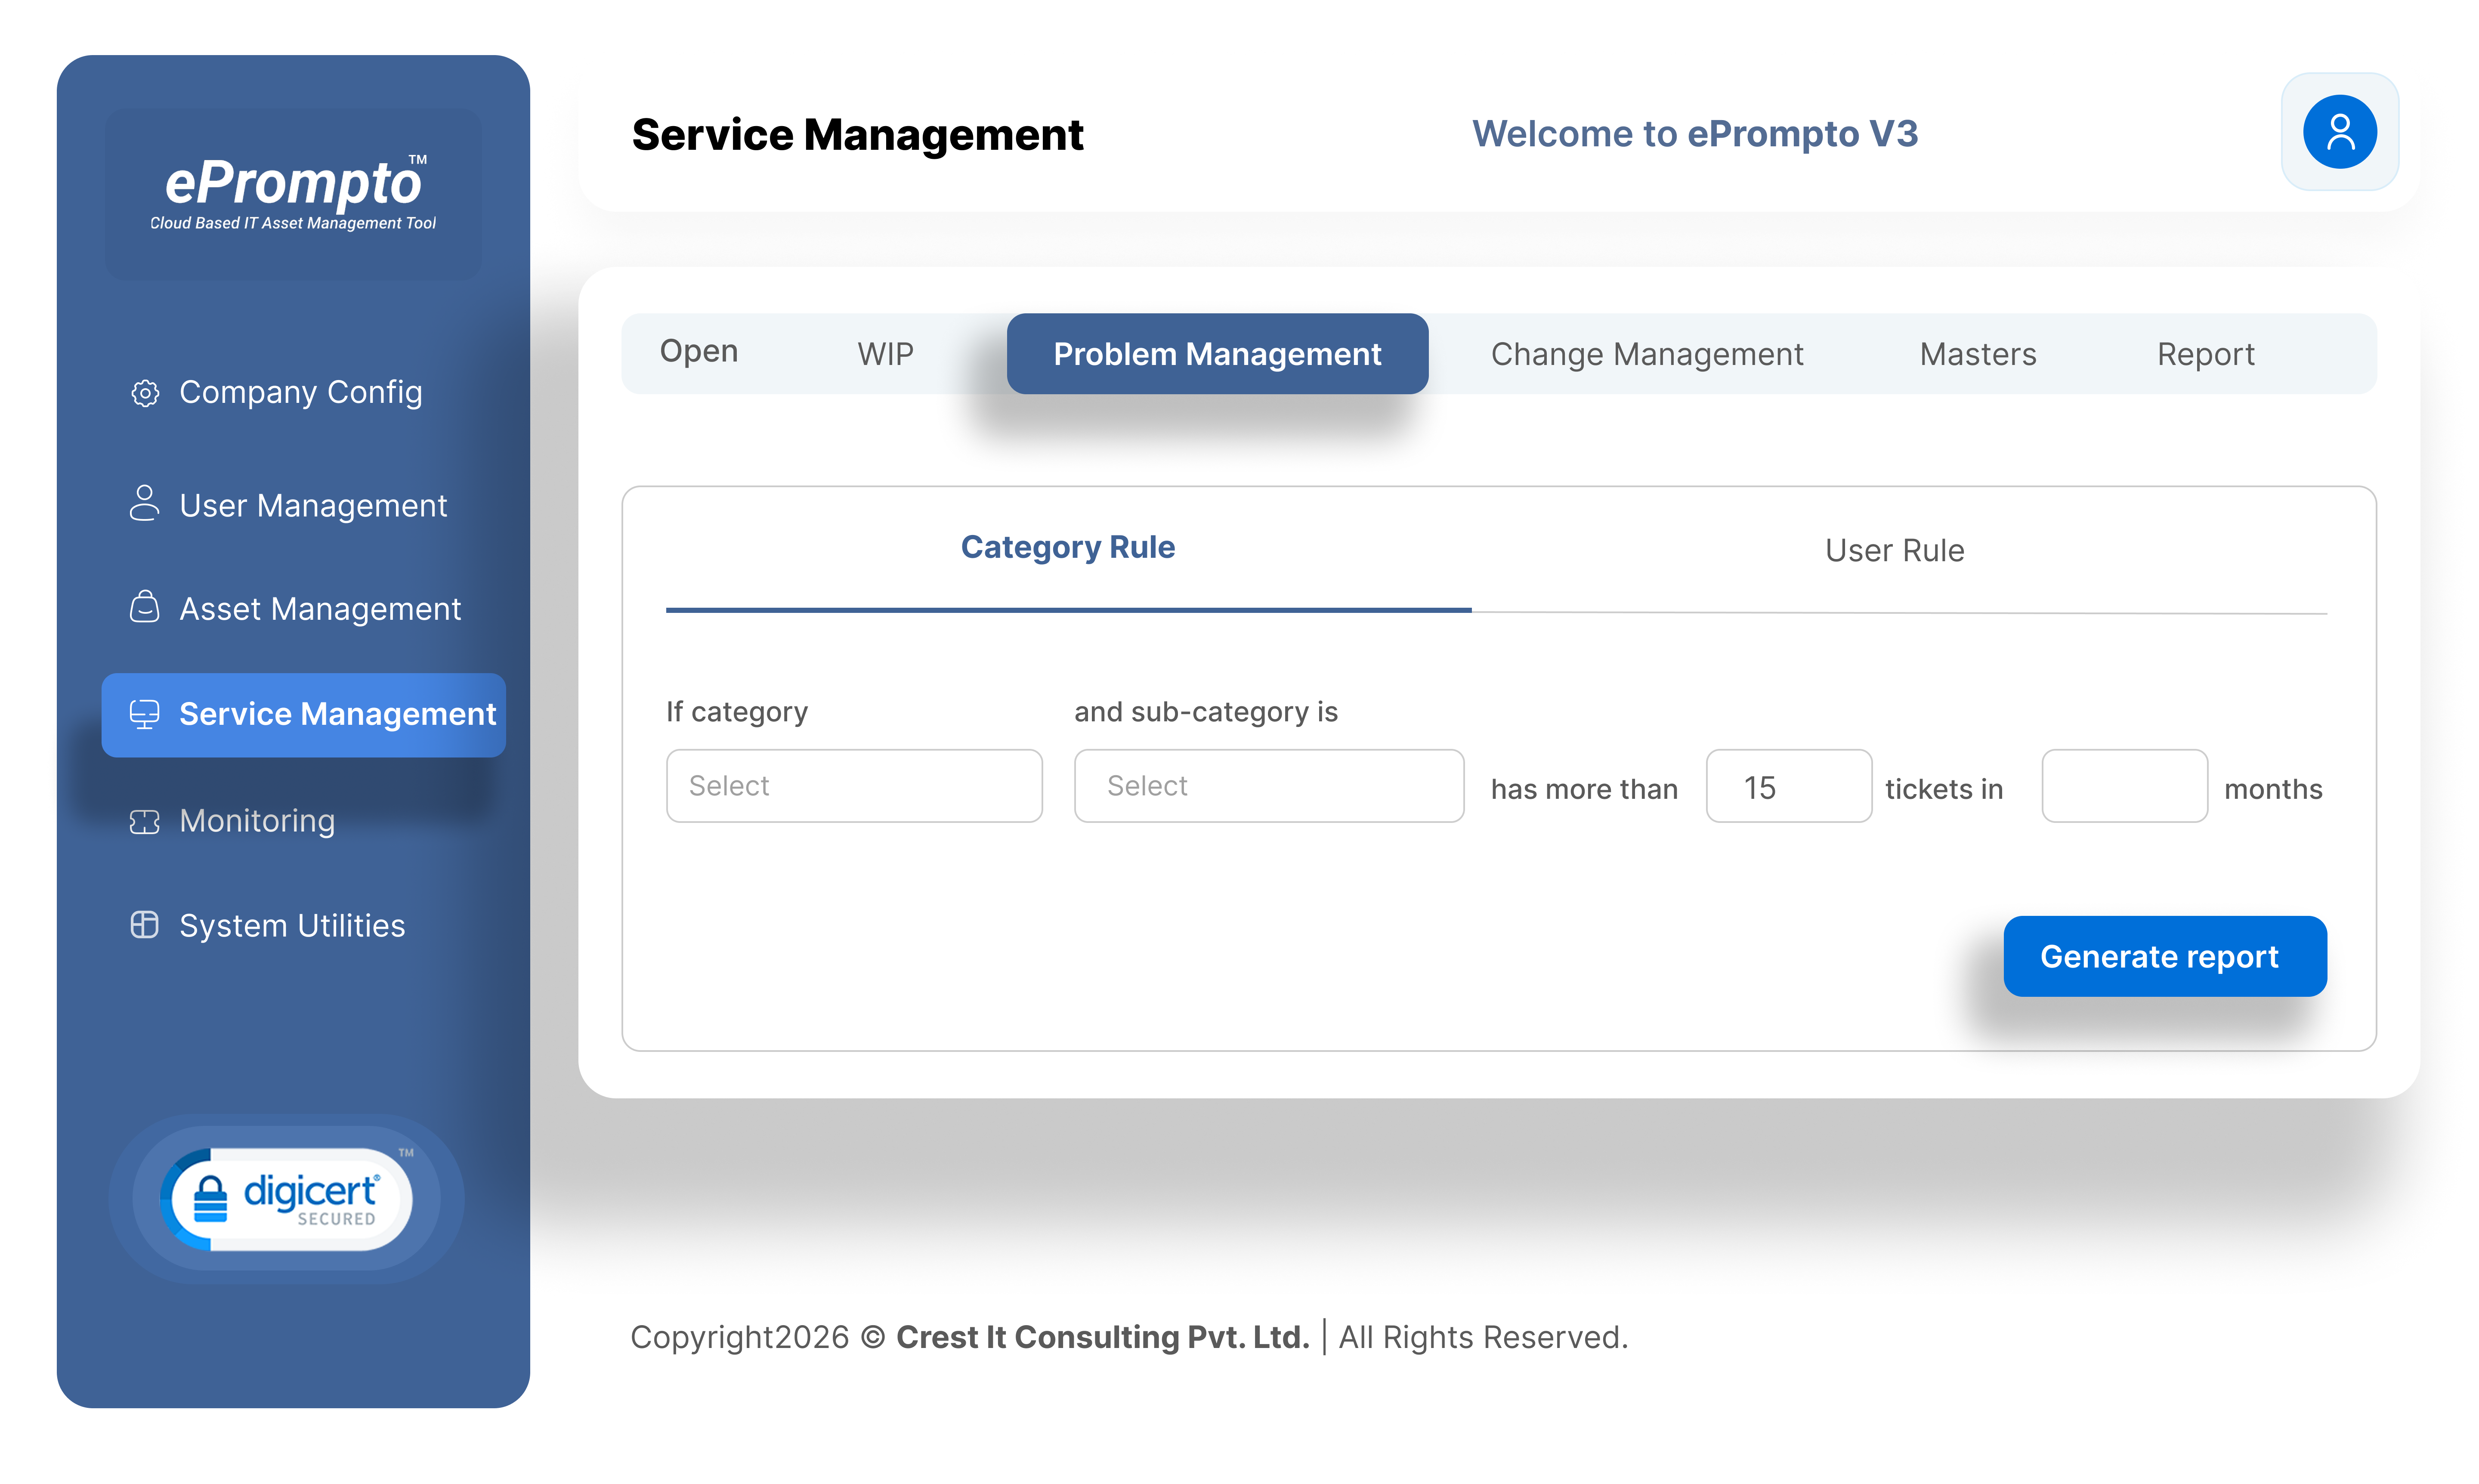Navigate to Monitoring section
The width and height of the screenshot is (2479, 1484).
pyautogui.click(x=257, y=821)
